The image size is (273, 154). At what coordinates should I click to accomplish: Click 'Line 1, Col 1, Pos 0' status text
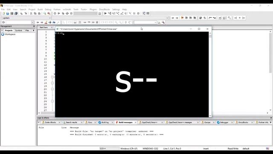point(172,148)
